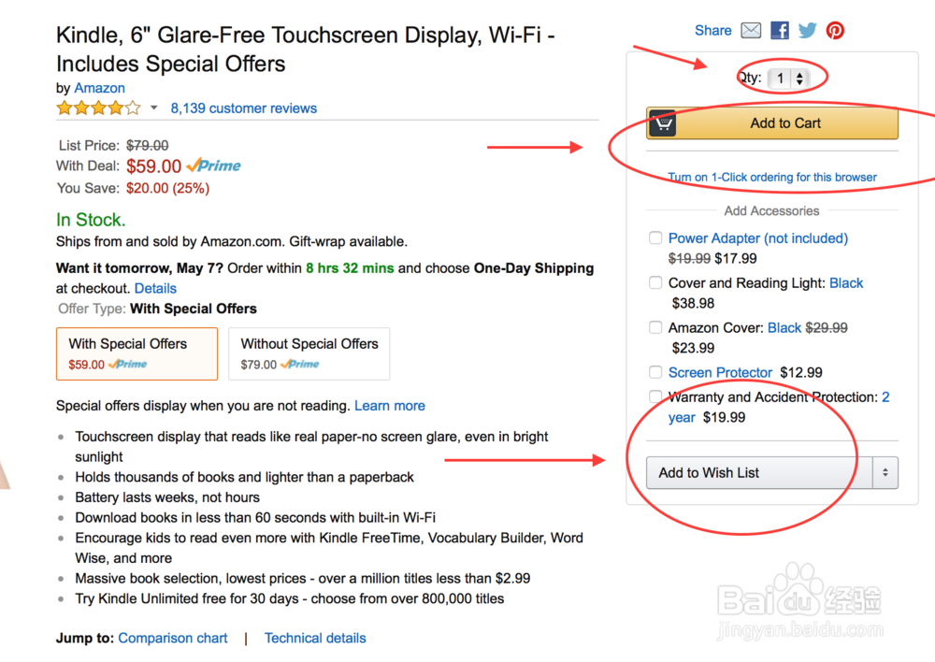Open the star rating breakdown arrow
935x662 pixels.
(x=154, y=108)
